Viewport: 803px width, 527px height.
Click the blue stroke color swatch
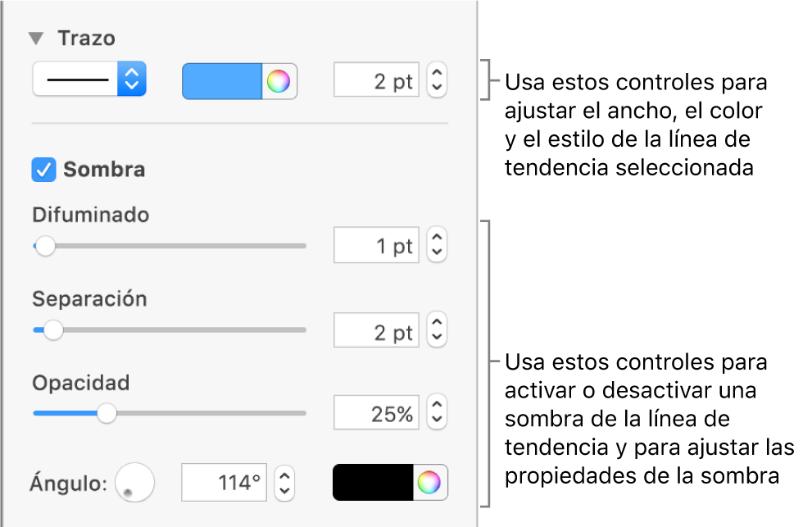click(x=221, y=80)
